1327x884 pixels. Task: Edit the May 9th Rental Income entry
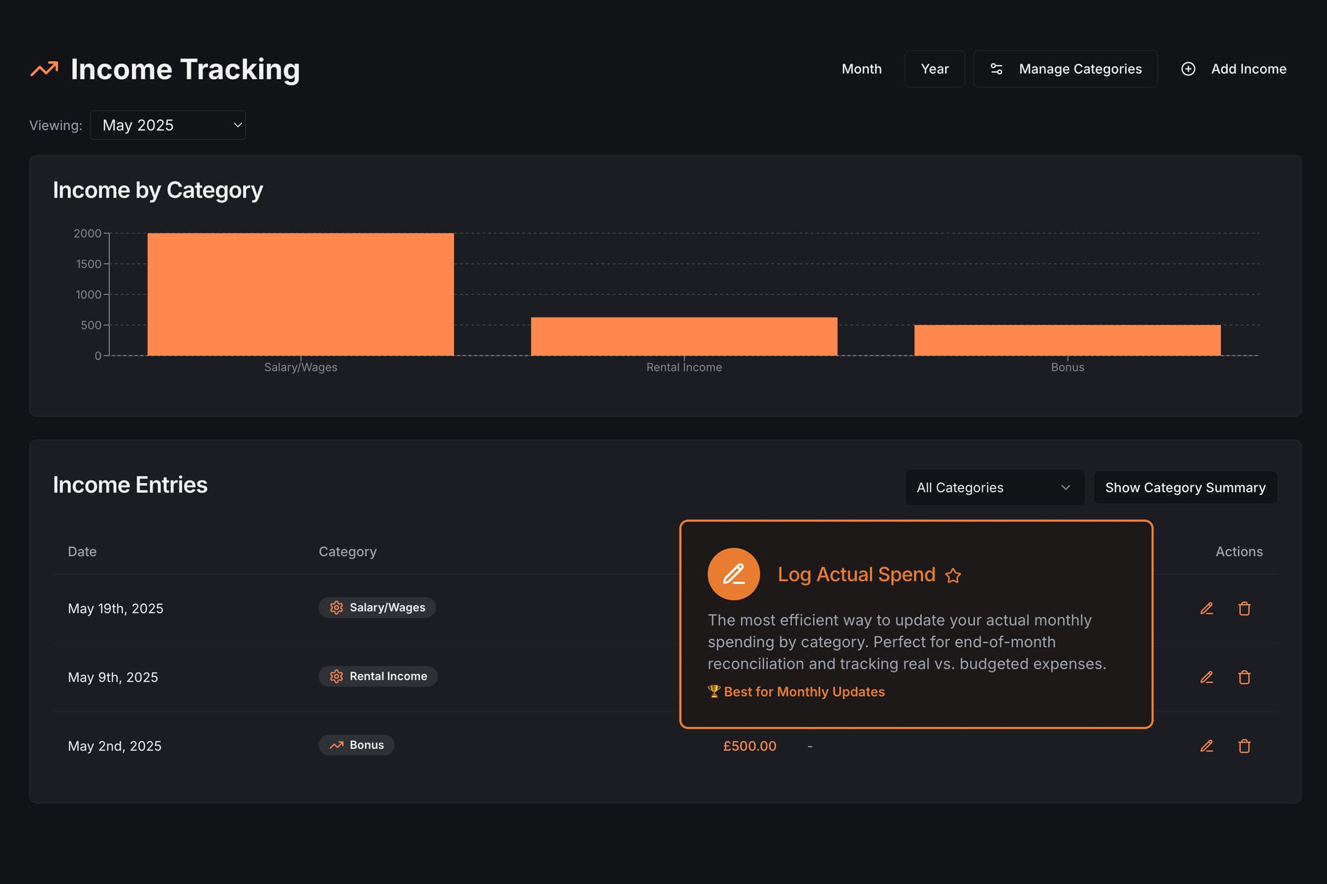pyautogui.click(x=1206, y=677)
